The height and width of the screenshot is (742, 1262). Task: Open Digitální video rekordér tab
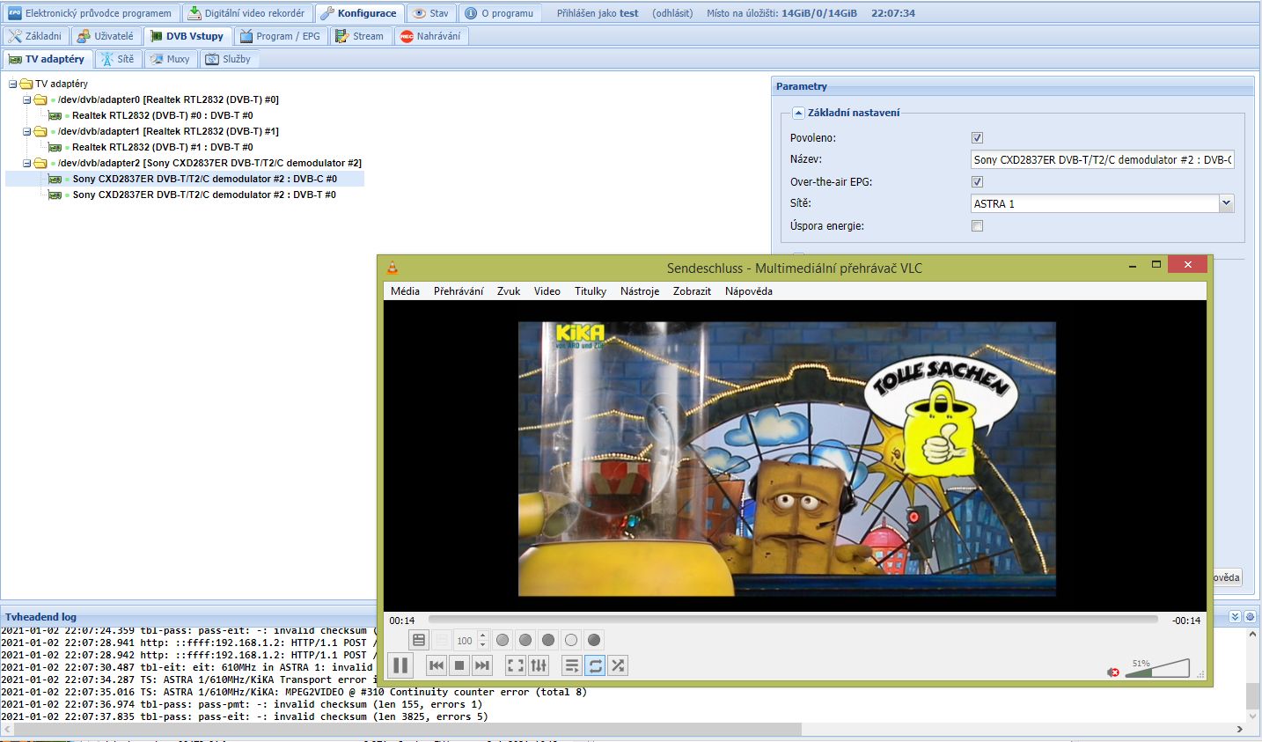click(x=246, y=13)
